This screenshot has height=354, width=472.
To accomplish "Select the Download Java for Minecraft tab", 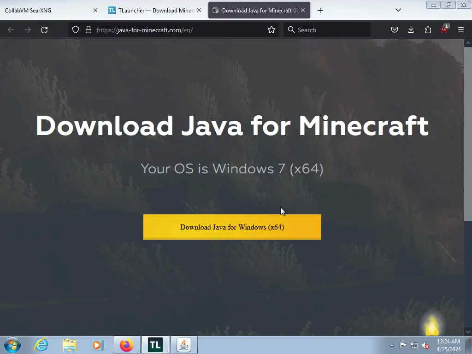I will click(x=259, y=10).
